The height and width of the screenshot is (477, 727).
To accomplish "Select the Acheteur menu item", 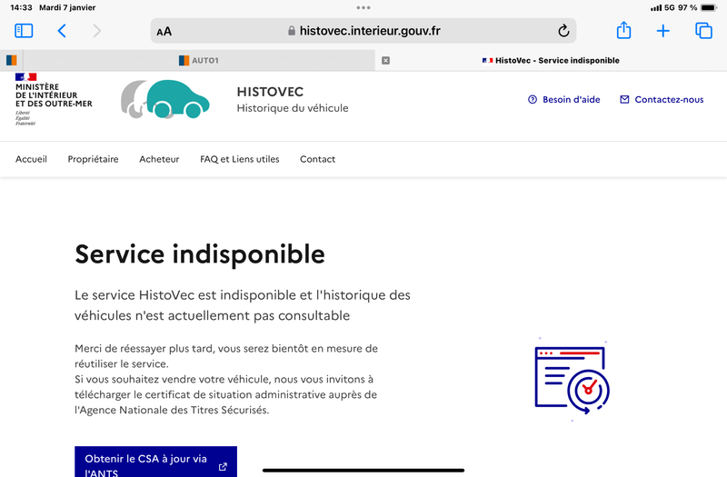I will (159, 159).
